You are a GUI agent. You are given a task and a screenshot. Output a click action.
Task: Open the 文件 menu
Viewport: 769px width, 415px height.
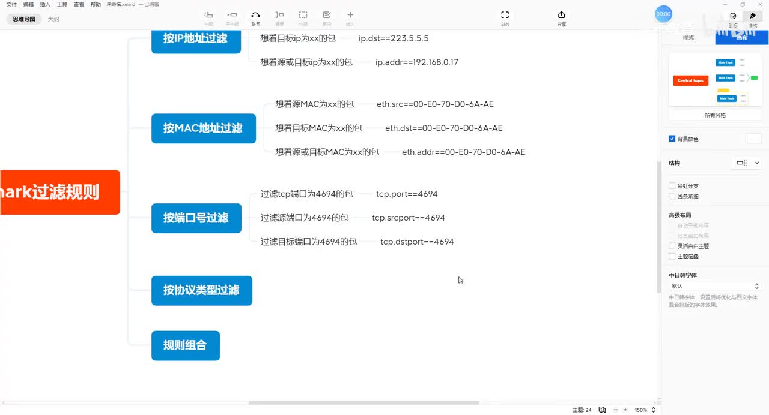coord(11,4)
